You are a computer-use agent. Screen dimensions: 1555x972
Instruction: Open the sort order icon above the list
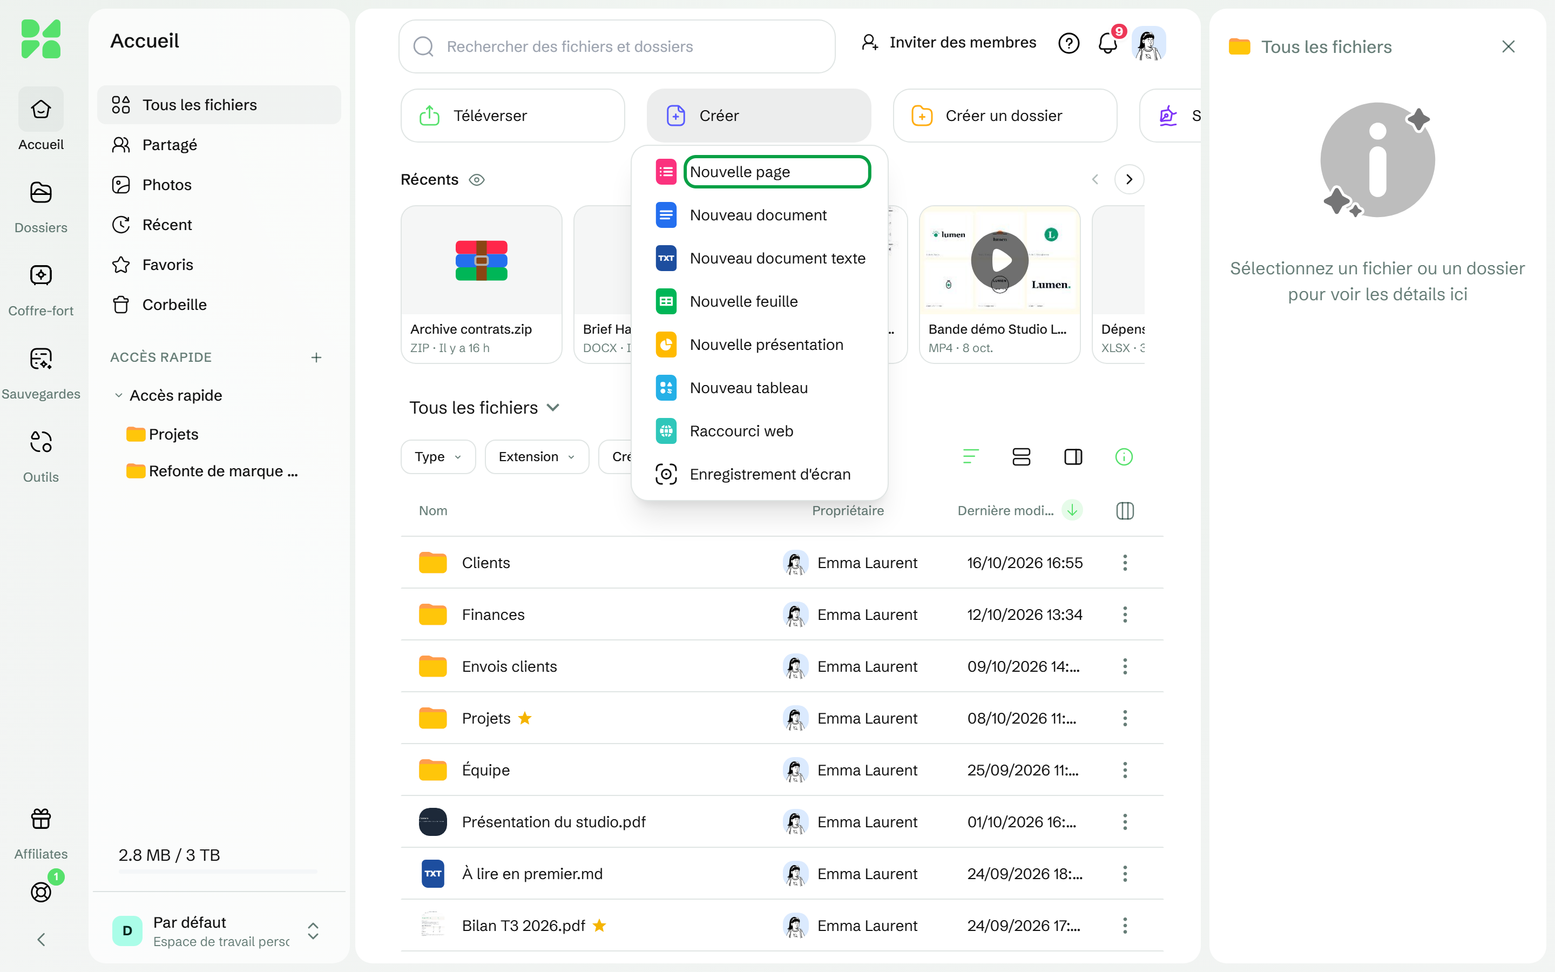click(970, 456)
